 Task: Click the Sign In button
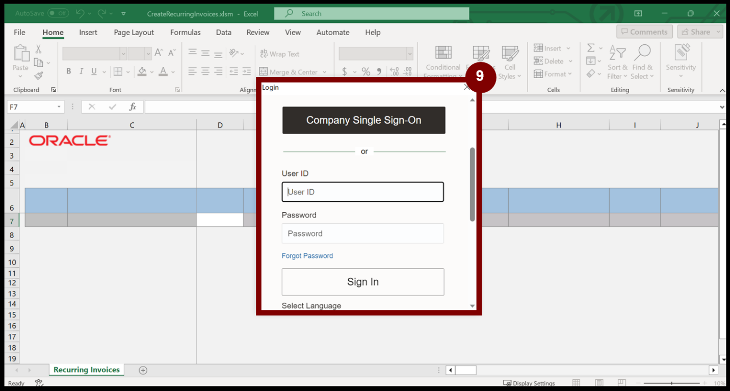(x=363, y=282)
